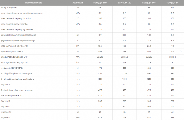Select the SGW(L)P 100 column header
The image size is (184, 120).
coord(100,3)
